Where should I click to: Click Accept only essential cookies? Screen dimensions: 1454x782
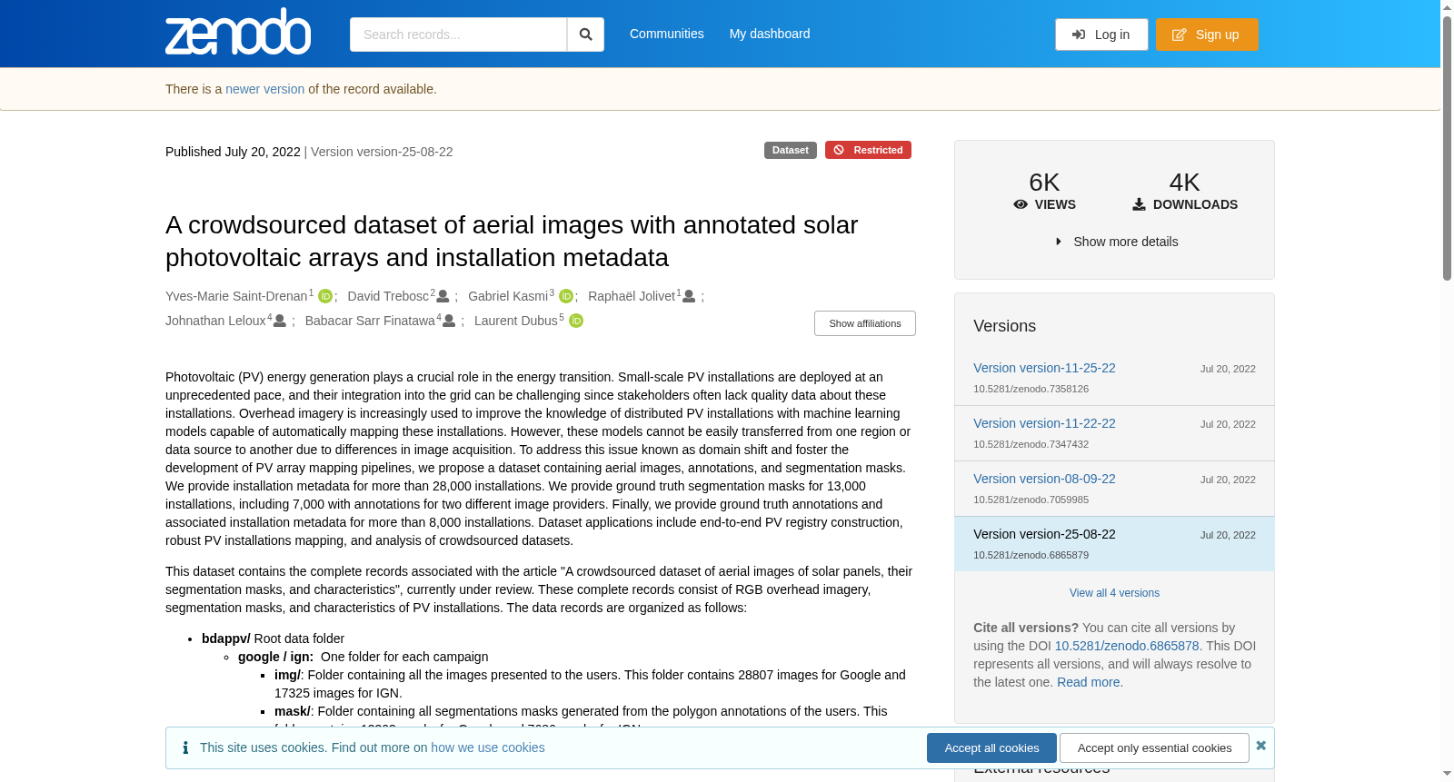1154,747
